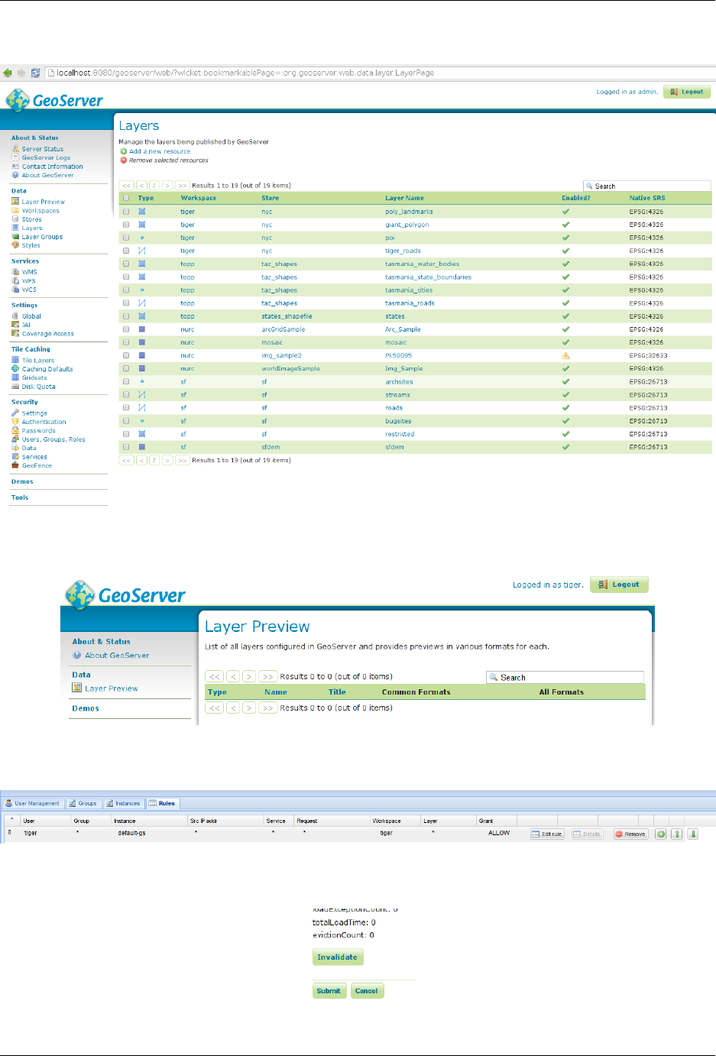Viewport: 716px width, 1056px height.
Task: Click Add a new resource link
Action: tap(160, 151)
